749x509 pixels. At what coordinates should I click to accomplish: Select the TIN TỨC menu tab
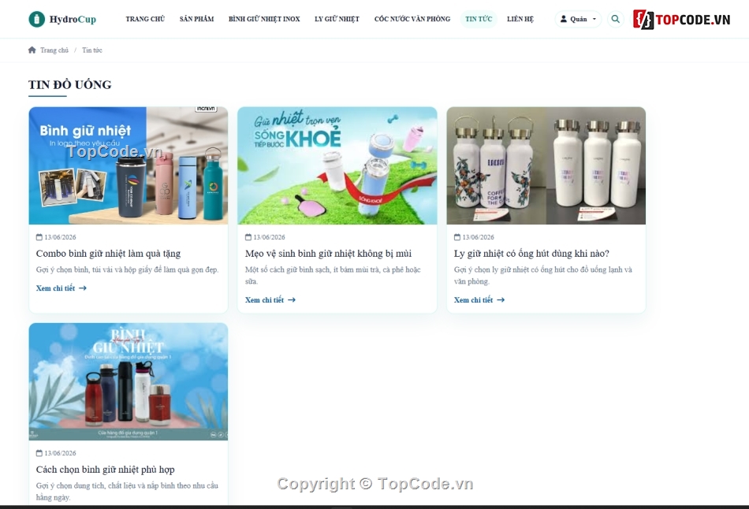click(x=479, y=19)
